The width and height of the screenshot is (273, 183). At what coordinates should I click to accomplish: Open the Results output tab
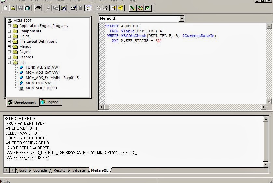tap(59, 170)
